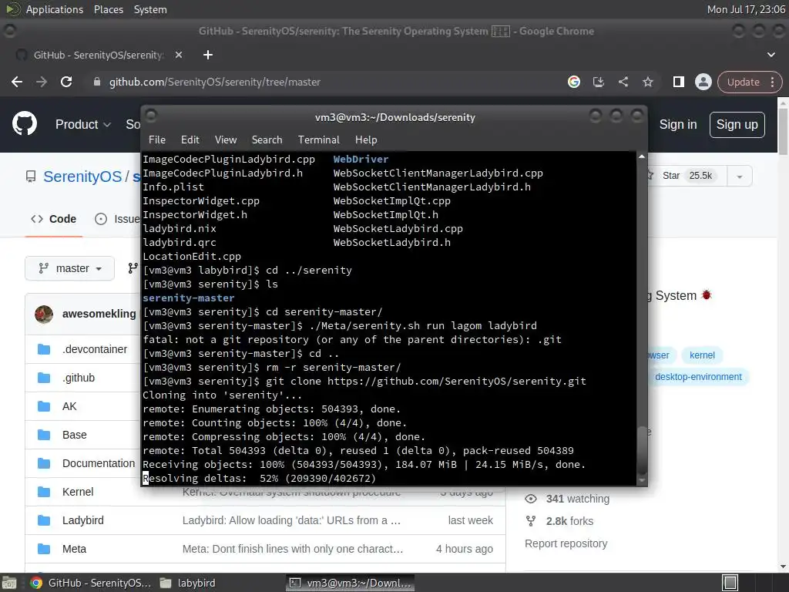
Task: Click the .github folder icon
Action: [44, 378]
